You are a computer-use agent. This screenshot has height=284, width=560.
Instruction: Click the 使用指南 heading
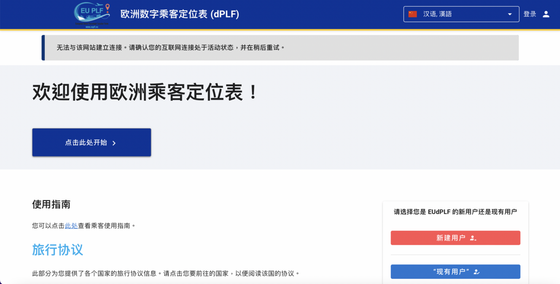(51, 204)
